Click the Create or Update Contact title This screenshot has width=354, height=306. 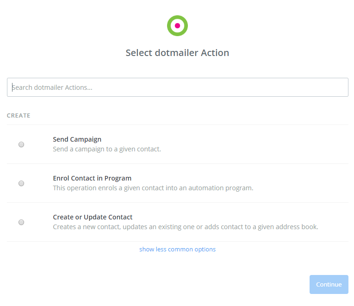tap(93, 217)
